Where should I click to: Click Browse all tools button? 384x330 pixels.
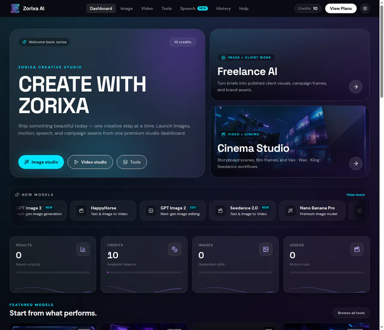tap(351, 313)
